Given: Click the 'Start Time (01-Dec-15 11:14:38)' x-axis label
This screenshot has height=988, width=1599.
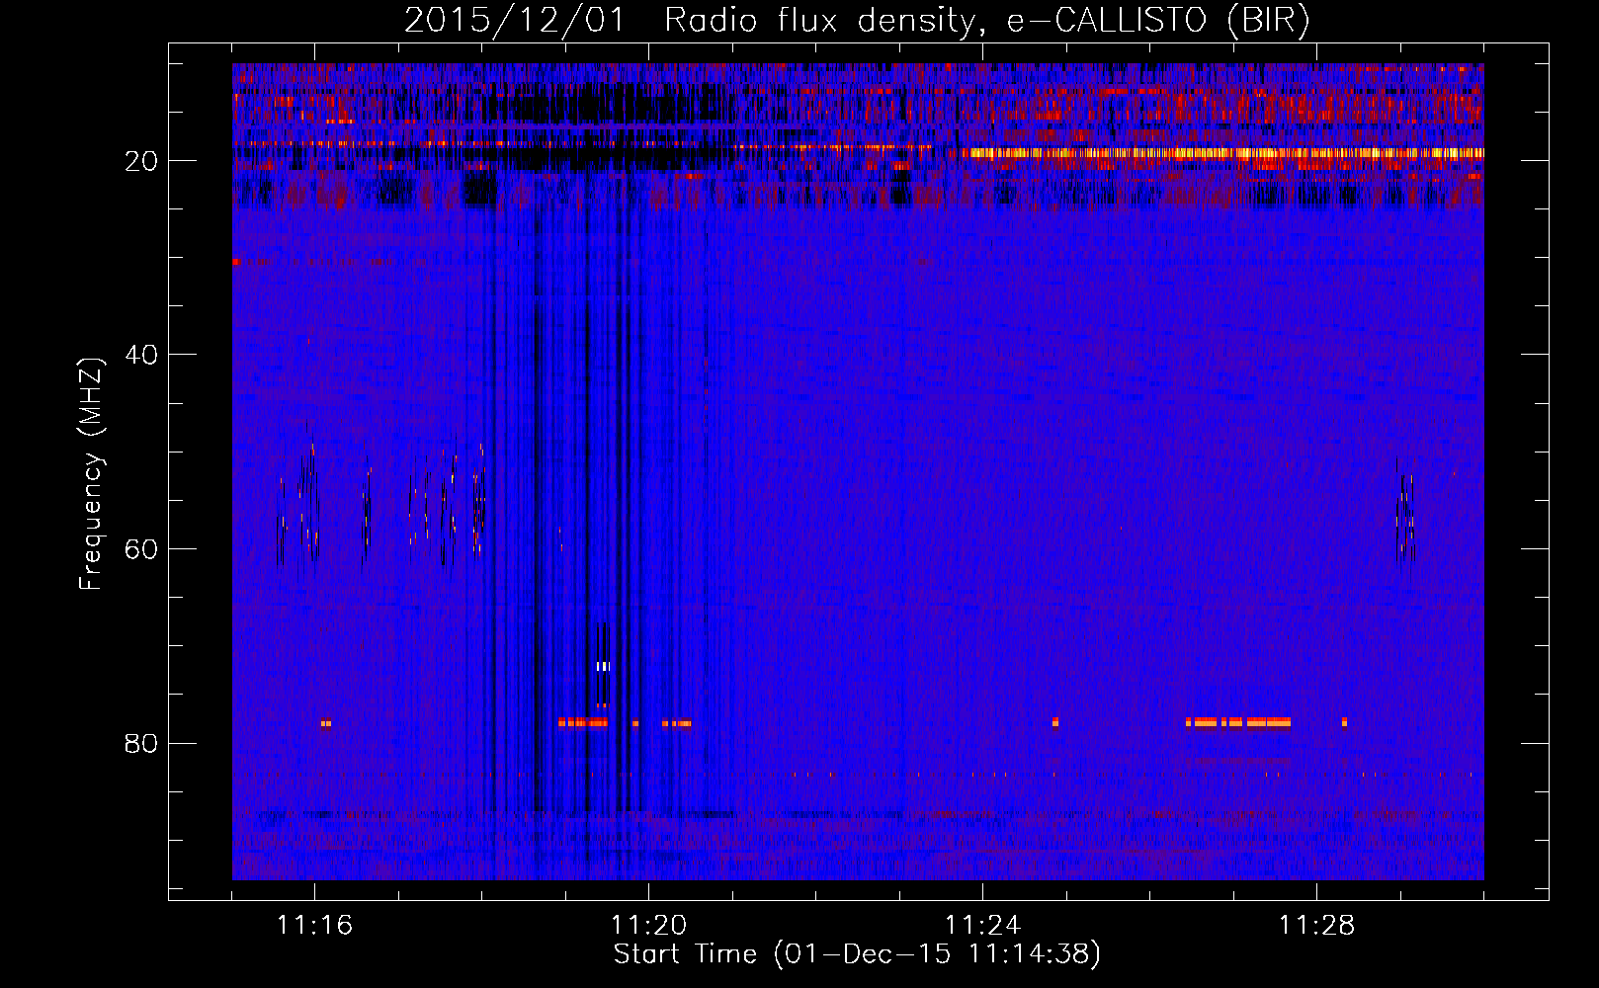Looking at the screenshot, I should click(x=857, y=954).
